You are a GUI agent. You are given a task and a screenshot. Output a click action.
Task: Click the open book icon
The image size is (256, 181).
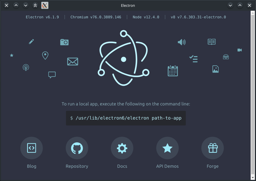click(x=211, y=42)
